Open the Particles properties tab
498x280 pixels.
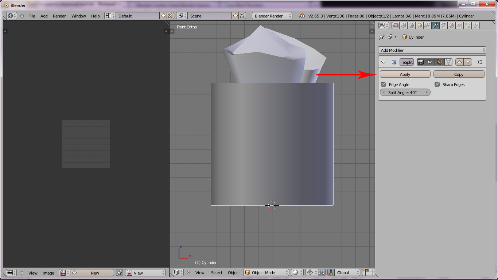[467, 26]
